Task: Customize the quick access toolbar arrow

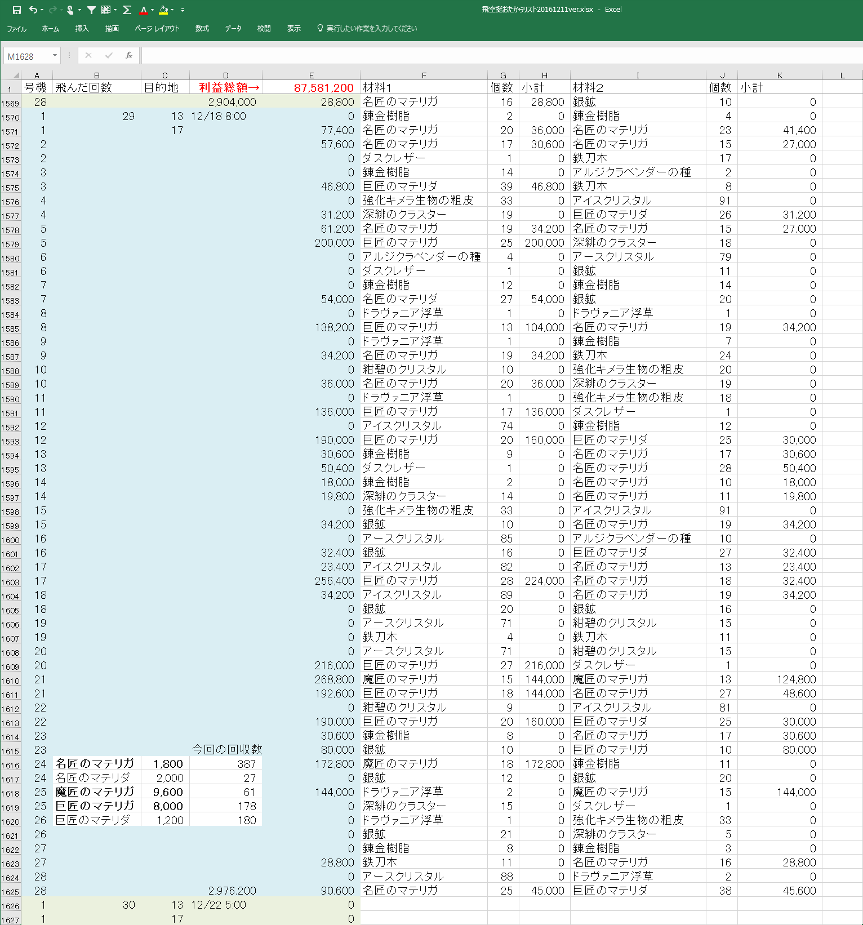Action: tap(183, 10)
